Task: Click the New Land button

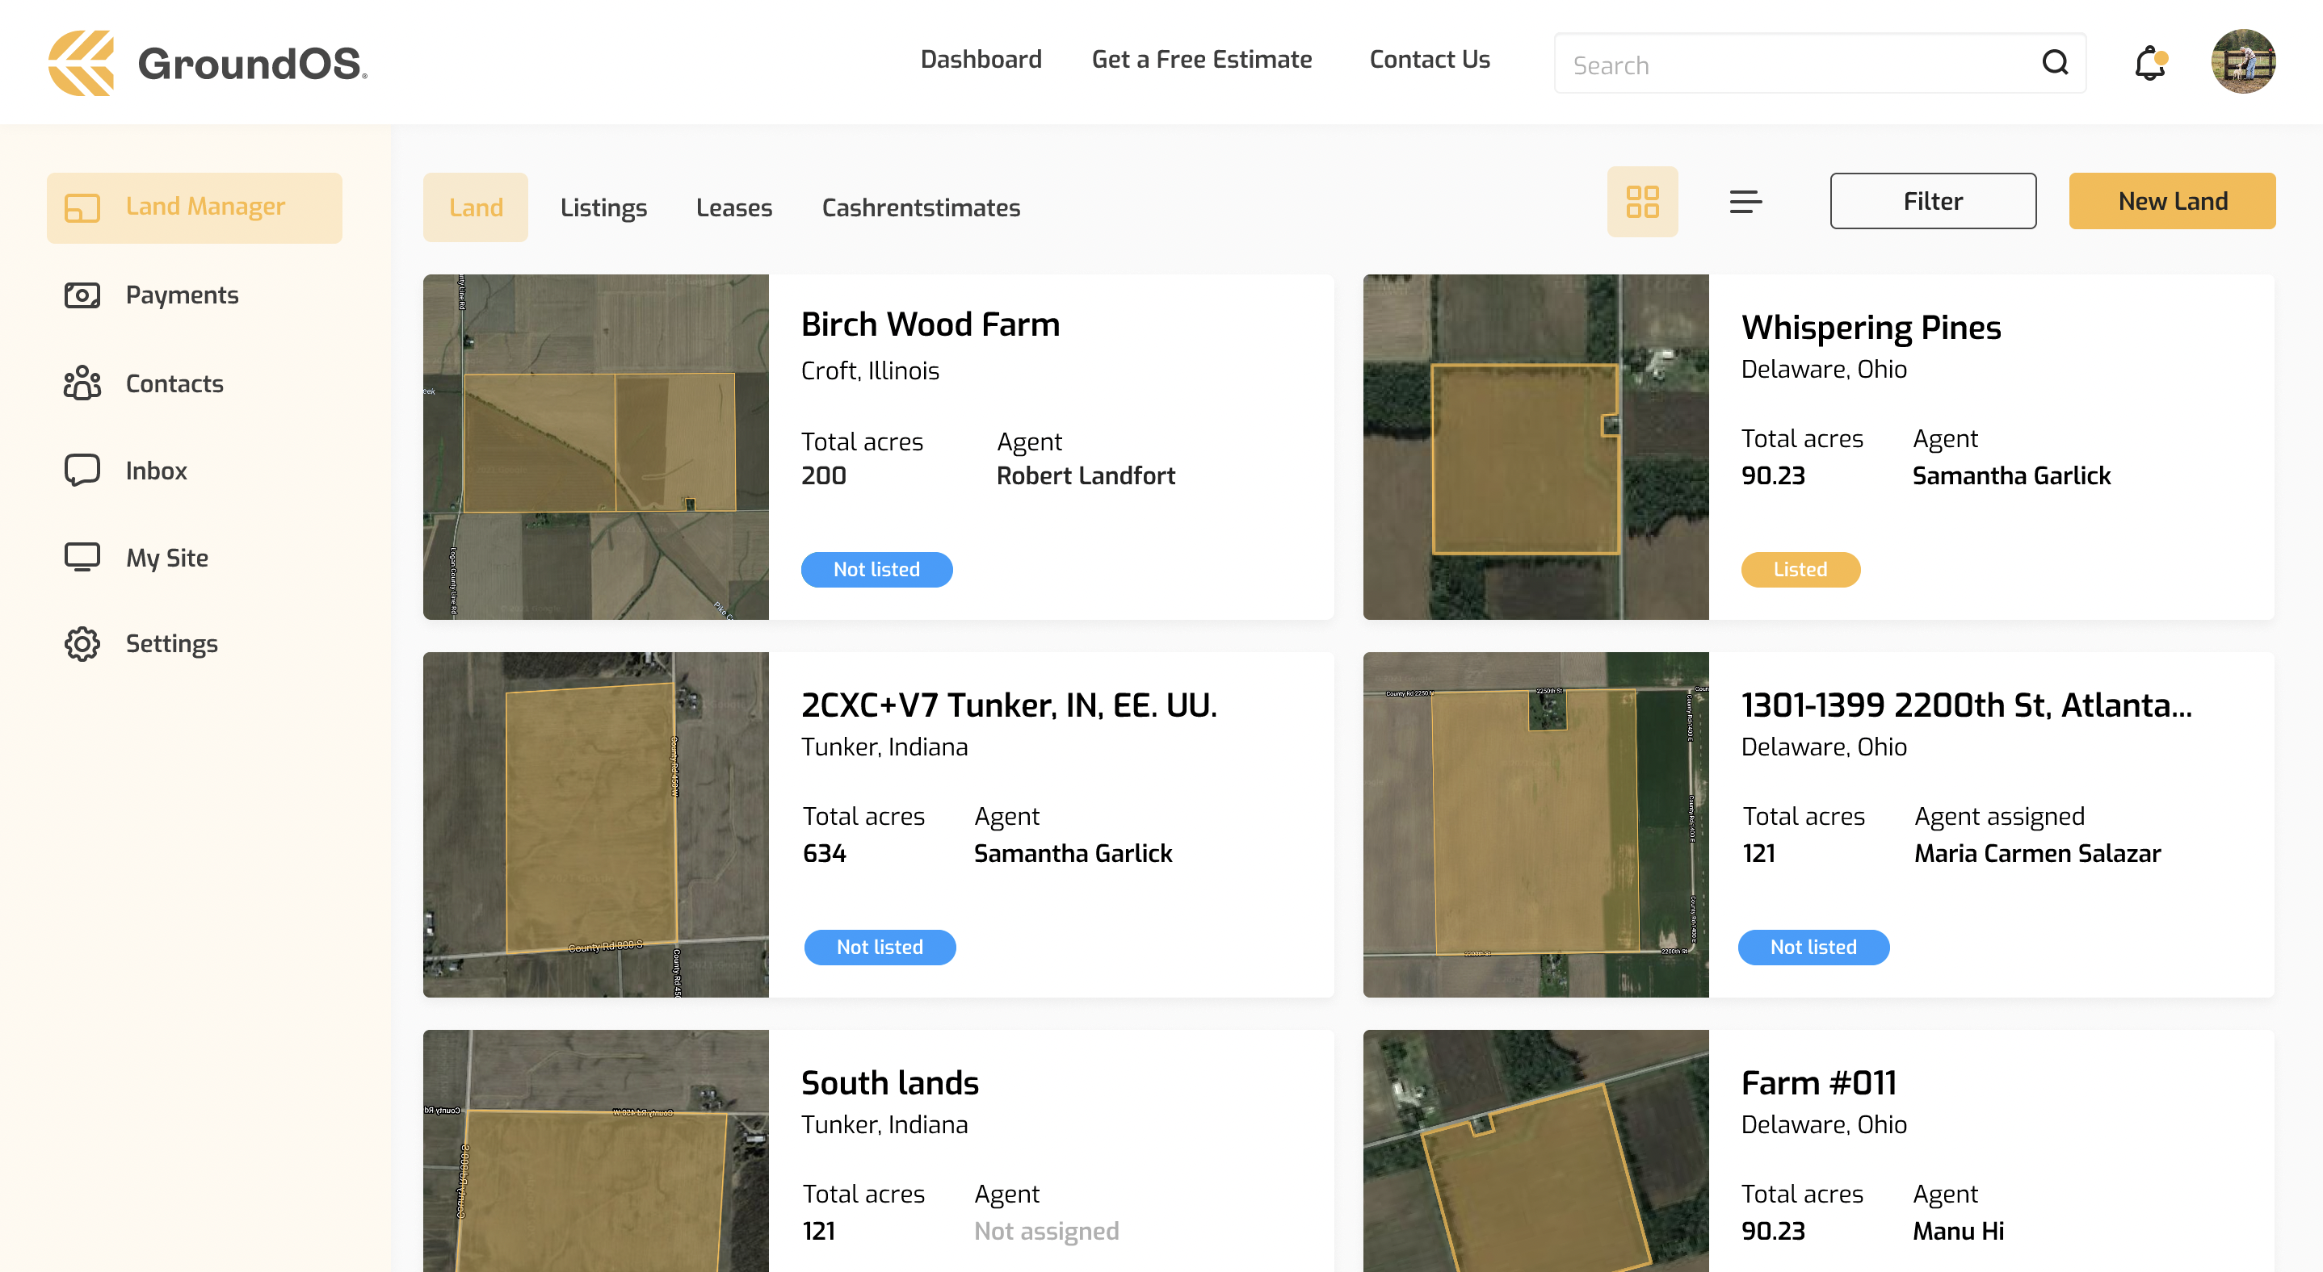Action: pyautogui.click(x=2170, y=201)
